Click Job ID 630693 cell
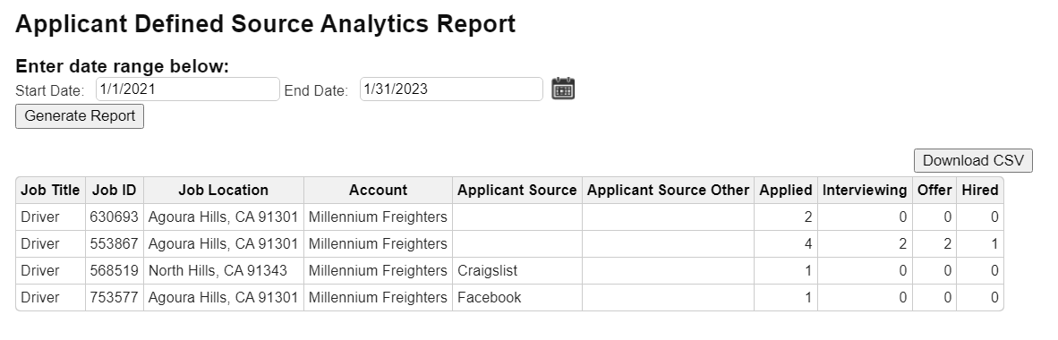 [115, 217]
